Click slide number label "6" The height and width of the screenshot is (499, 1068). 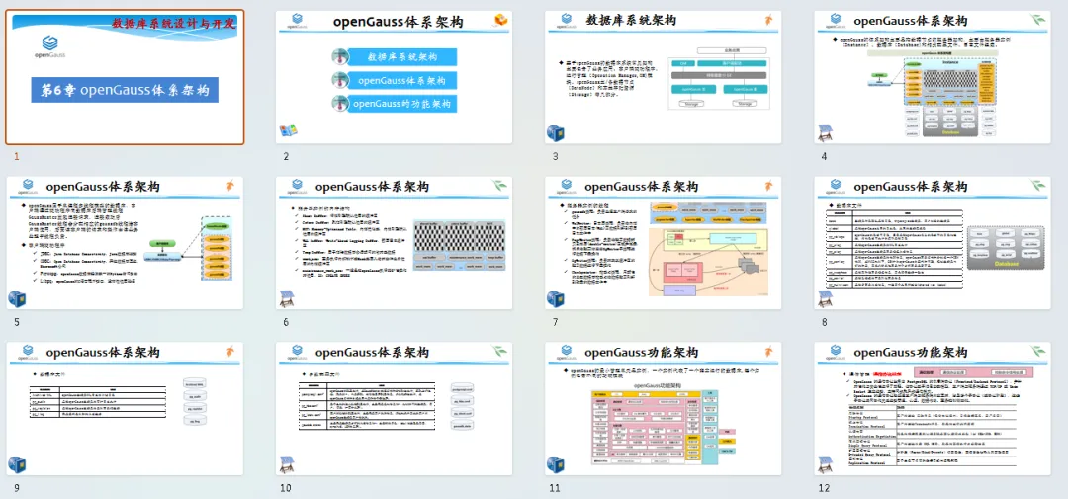click(x=286, y=322)
